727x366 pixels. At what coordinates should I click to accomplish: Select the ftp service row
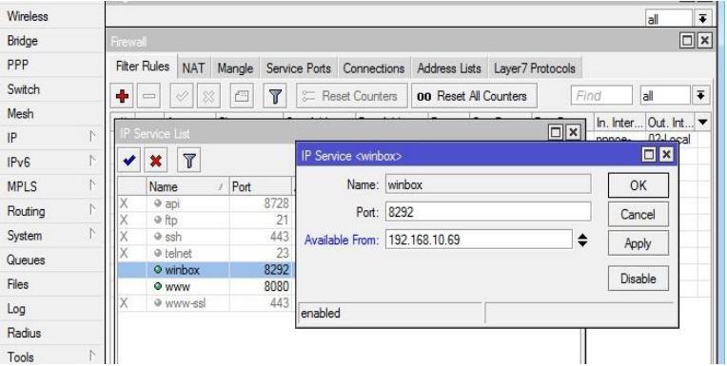[x=206, y=220]
